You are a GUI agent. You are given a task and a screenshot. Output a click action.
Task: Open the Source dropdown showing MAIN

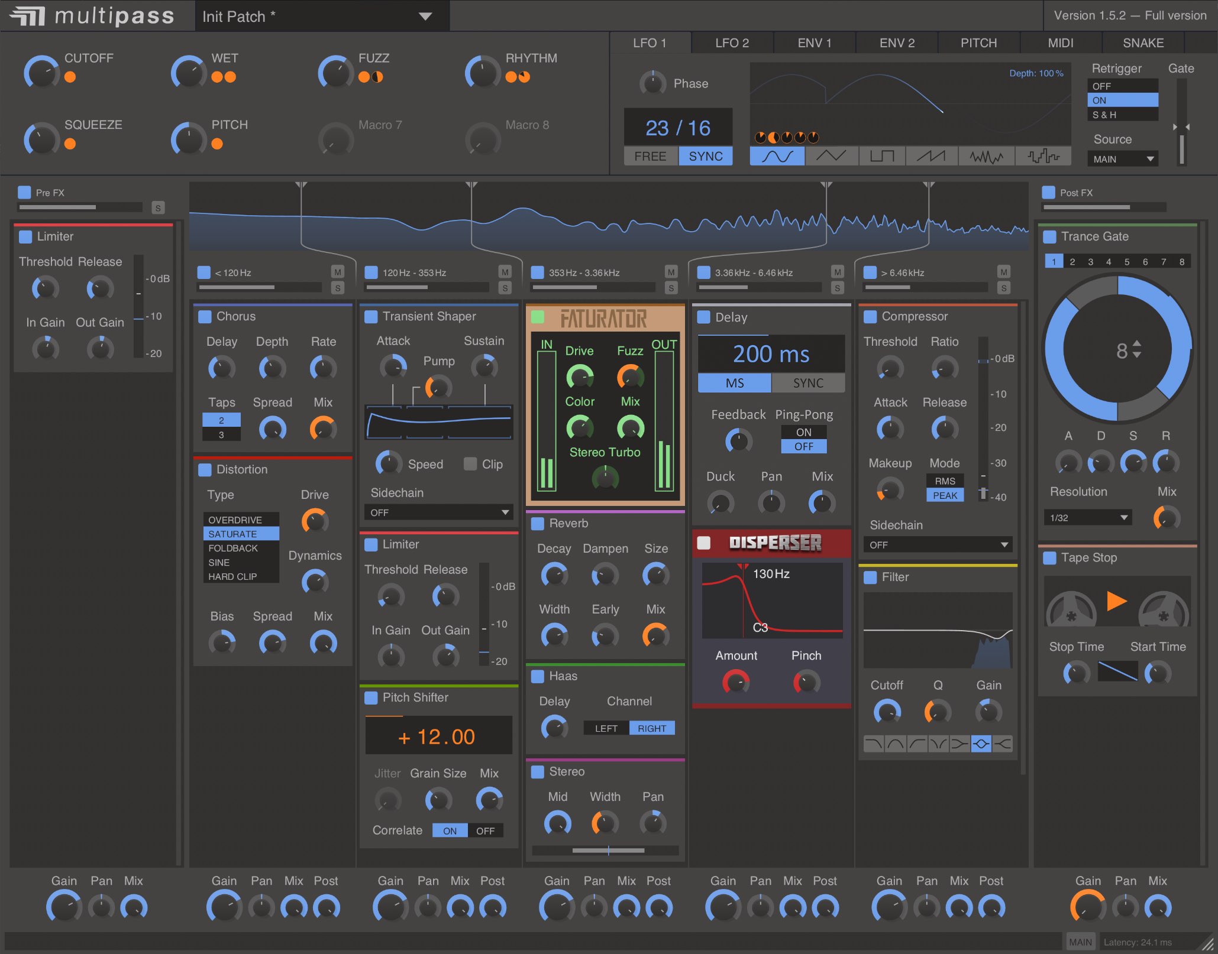[1122, 158]
